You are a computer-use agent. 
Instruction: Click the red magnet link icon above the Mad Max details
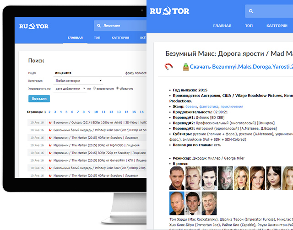coord(169,66)
